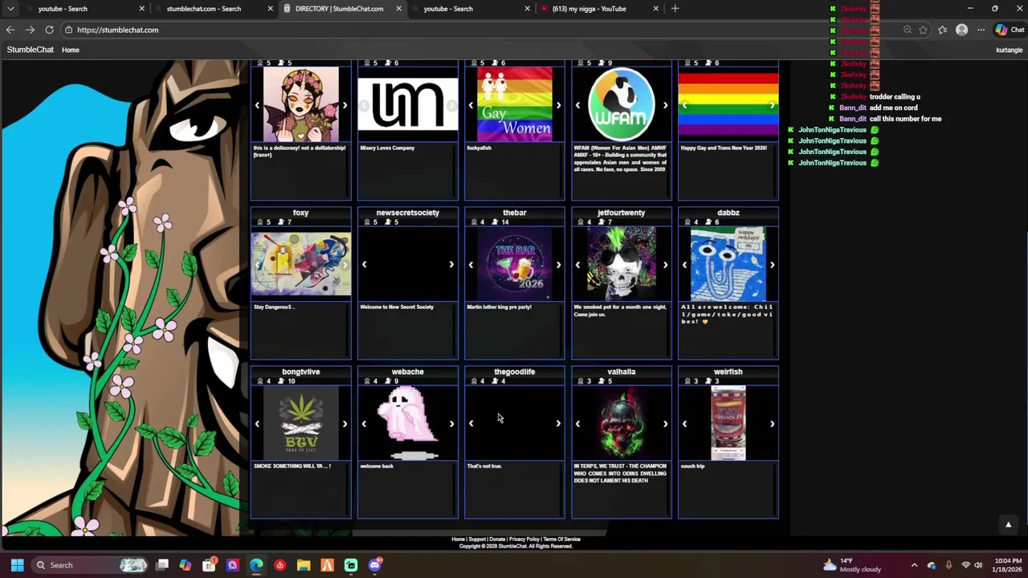Open the Terms Of Service footer link
The image size is (1028, 578).
point(561,539)
